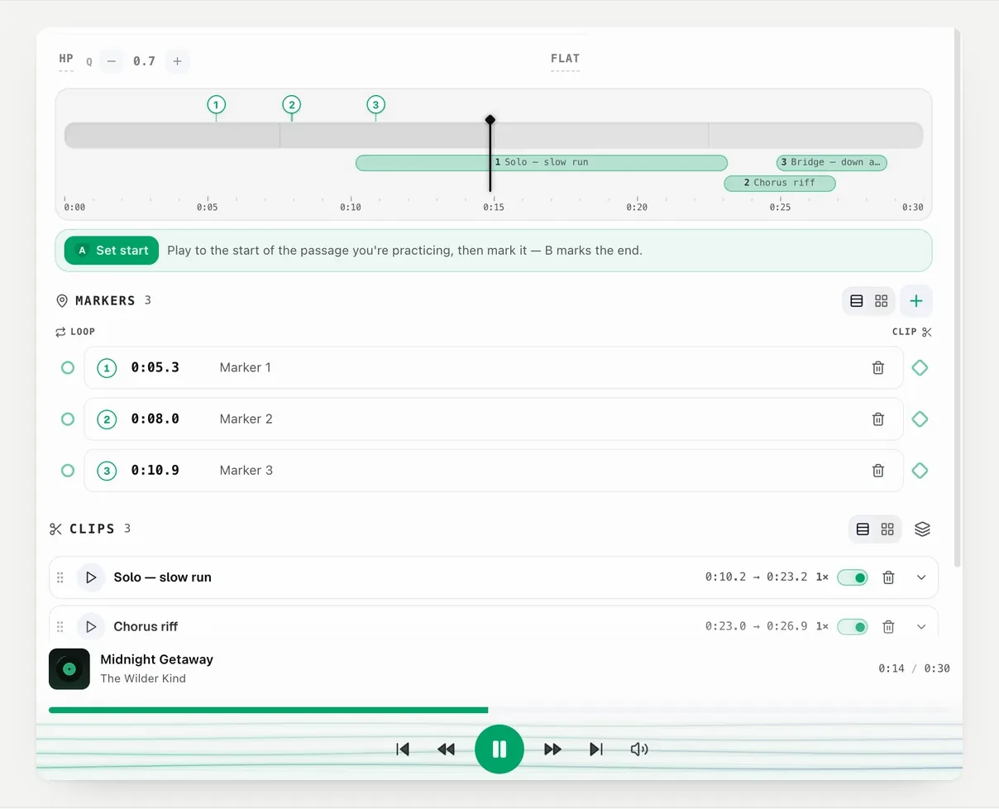Jump to timeline marker 2 pin
This screenshot has height=809, width=999.
[x=291, y=104]
